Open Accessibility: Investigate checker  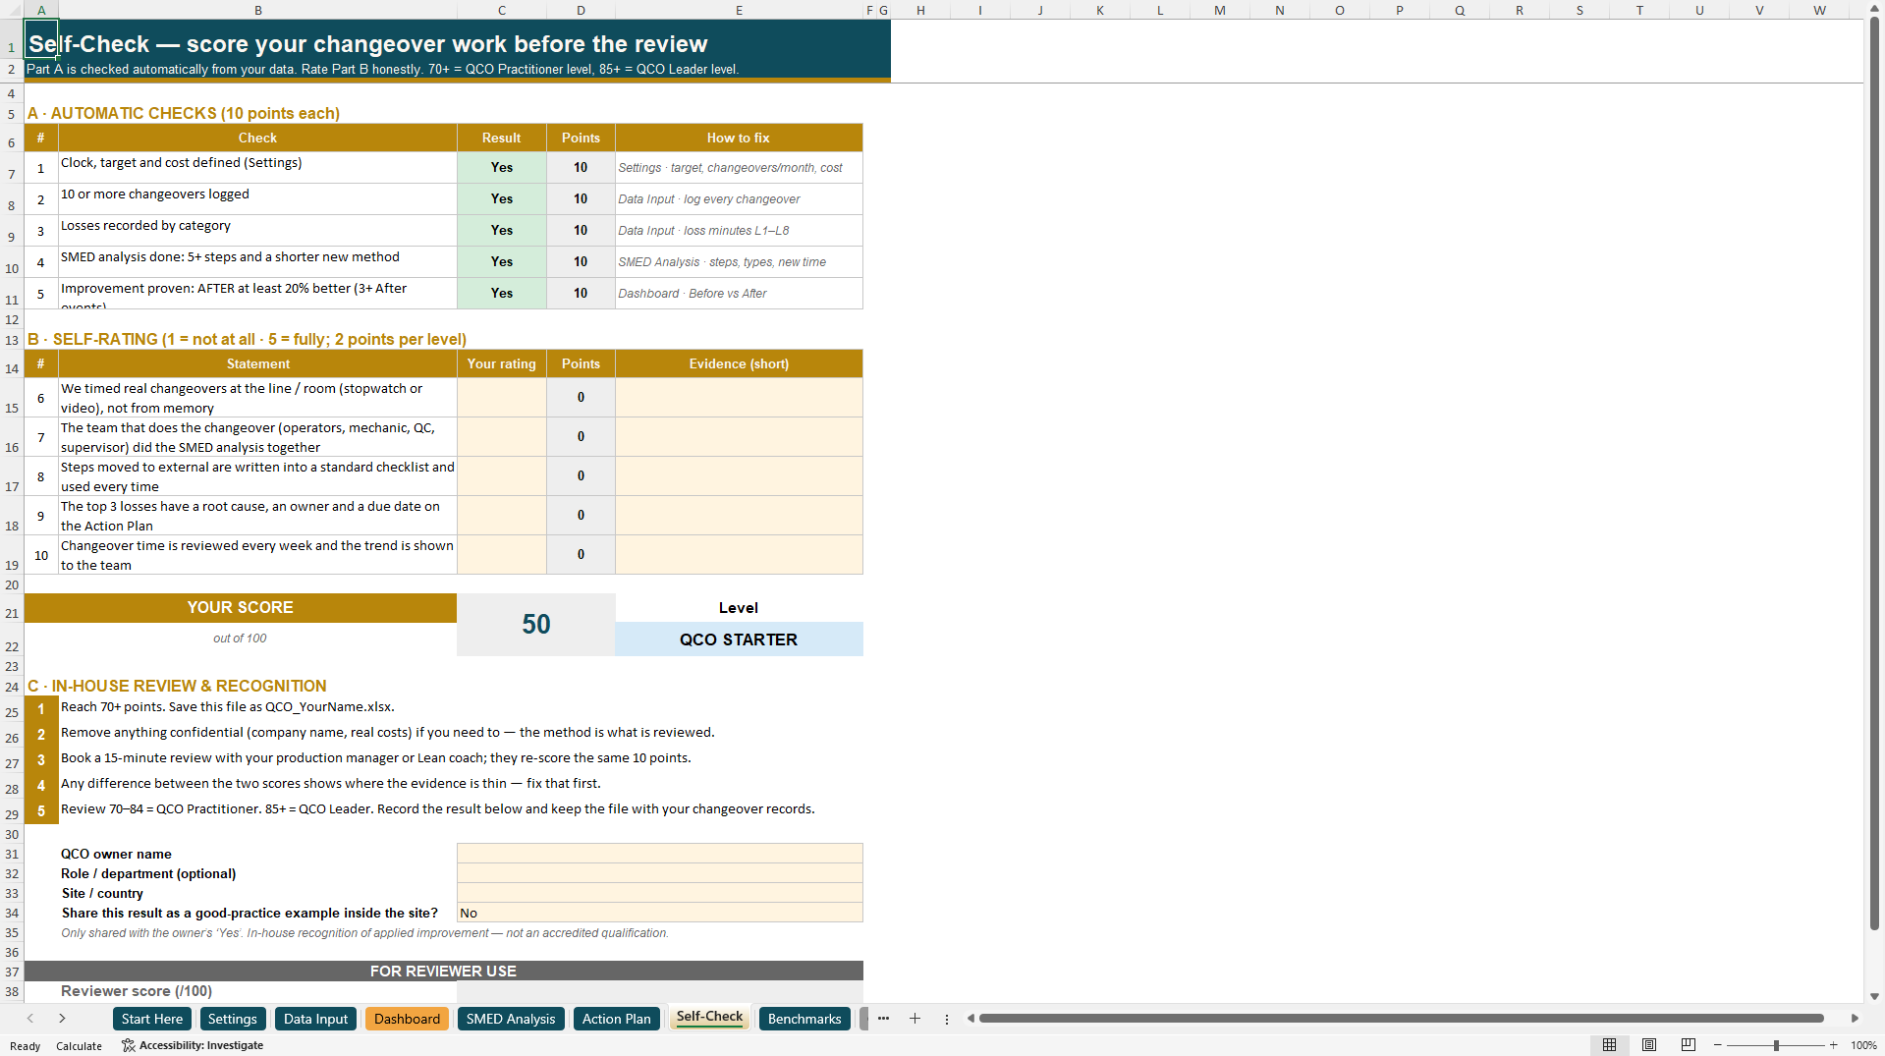pyautogui.click(x=193, y=1045)
